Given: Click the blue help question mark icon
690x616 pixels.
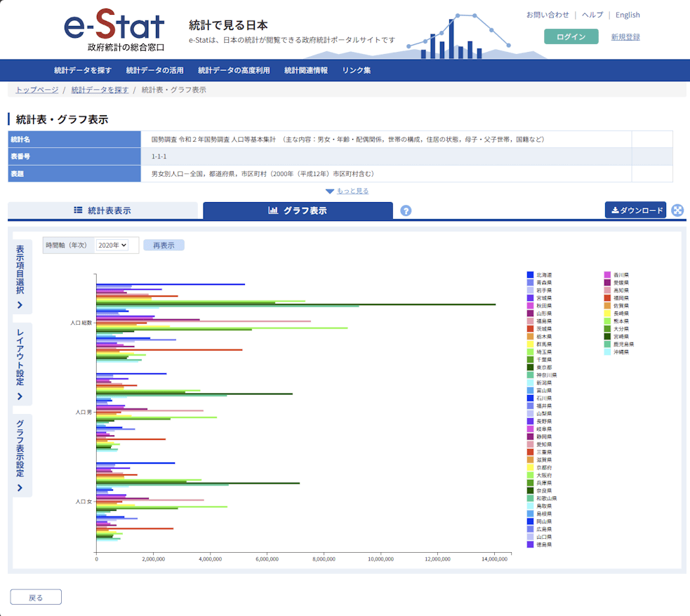Looking at the screenshot, I should point(406,210).
